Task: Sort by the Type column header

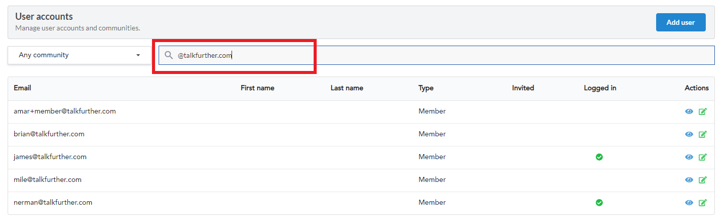Action: pyautogui.click(x=426, y=88)
